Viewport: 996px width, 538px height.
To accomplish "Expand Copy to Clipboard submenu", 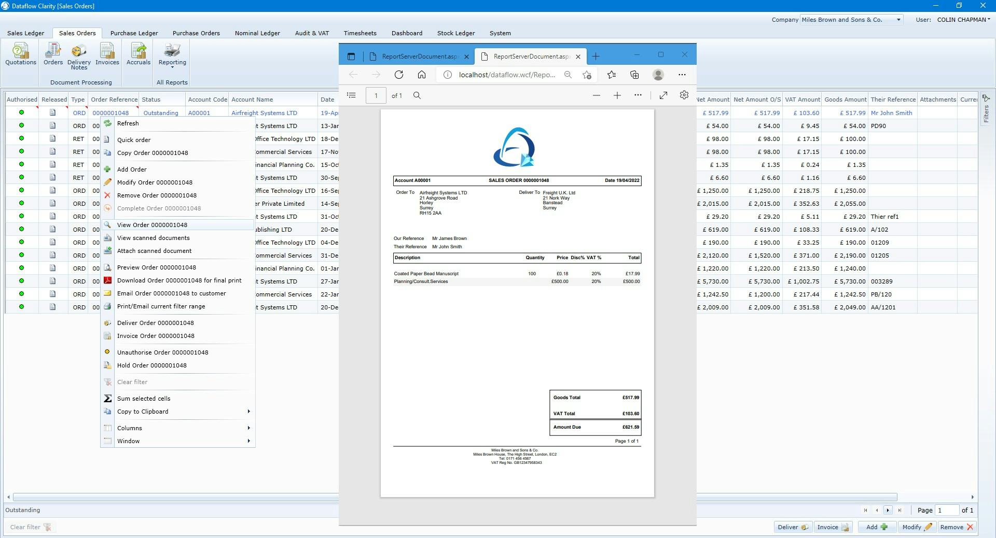I will pos(177,412).
